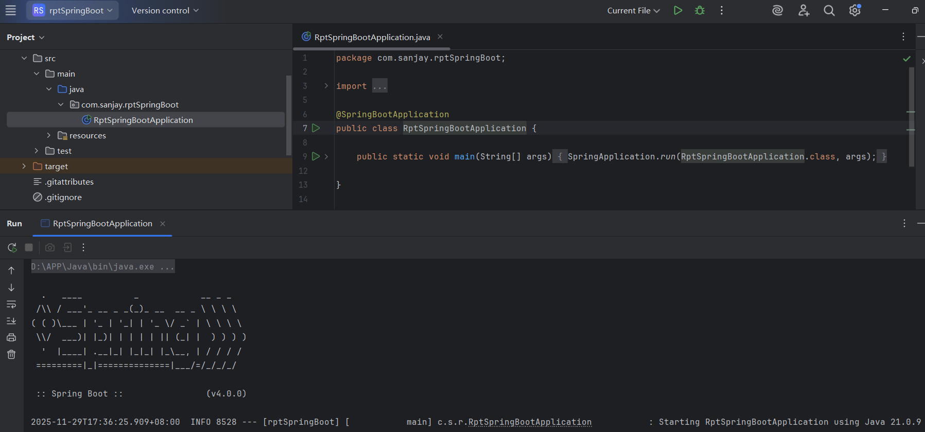925x432 pixels.
Task: Print console output with printer icon
Action: coord(11,338)
